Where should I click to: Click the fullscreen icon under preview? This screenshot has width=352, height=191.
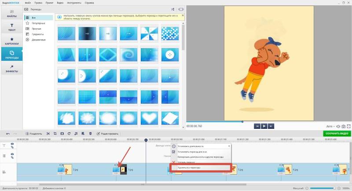[x=348, y=127]
